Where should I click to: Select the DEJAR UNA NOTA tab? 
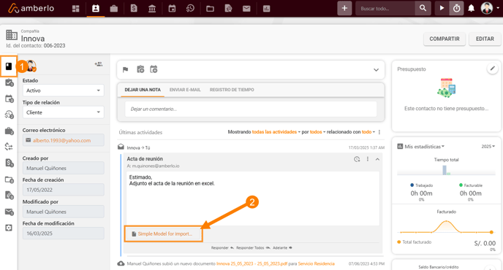point(143,90)
